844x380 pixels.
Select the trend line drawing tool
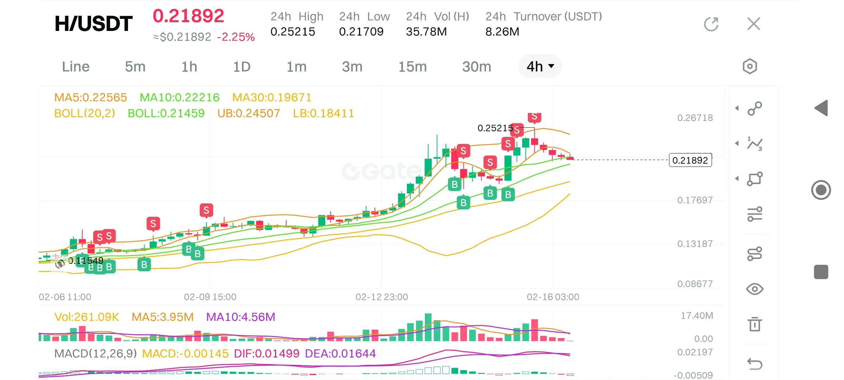tap(755, 108)
